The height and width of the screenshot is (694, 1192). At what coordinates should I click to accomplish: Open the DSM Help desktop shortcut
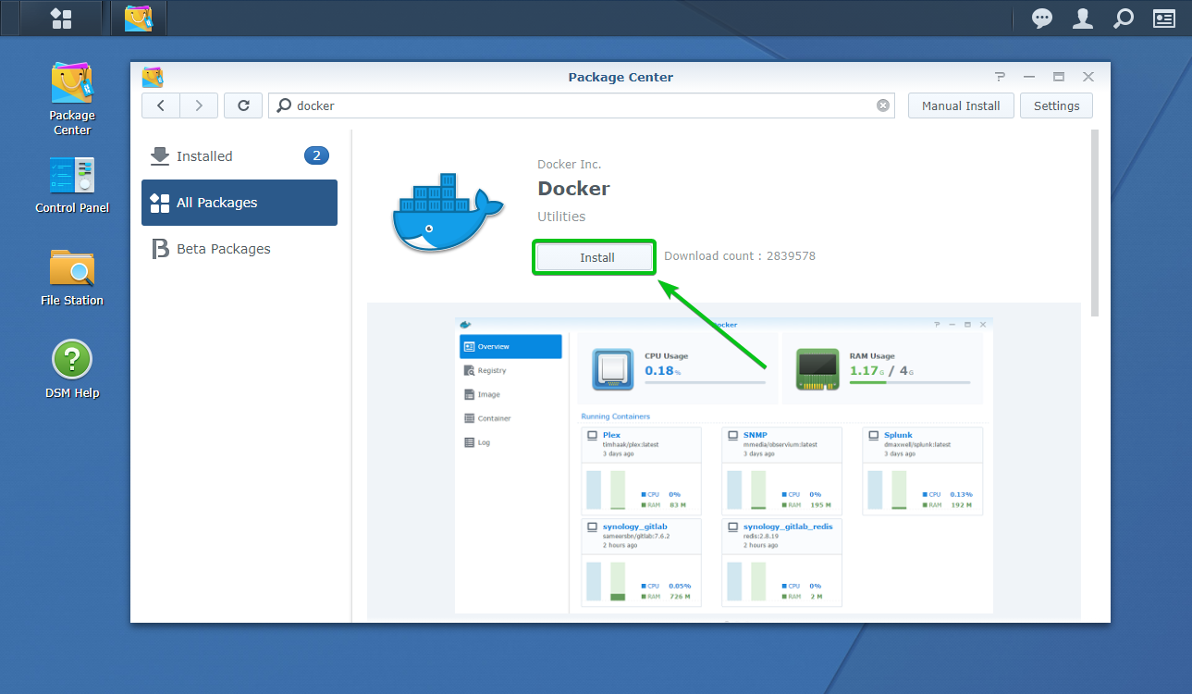[x=72, y=369]
